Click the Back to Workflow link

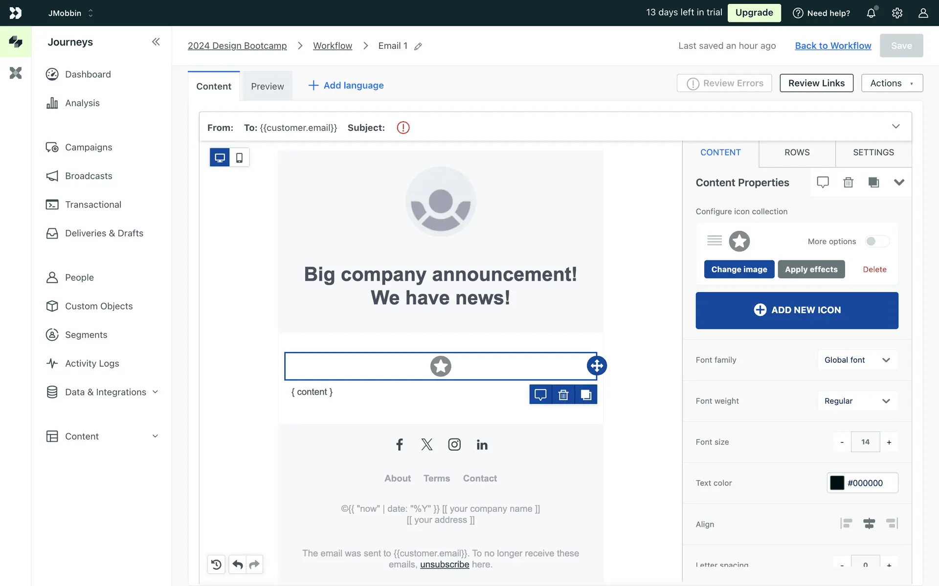[x=833, y=46]
